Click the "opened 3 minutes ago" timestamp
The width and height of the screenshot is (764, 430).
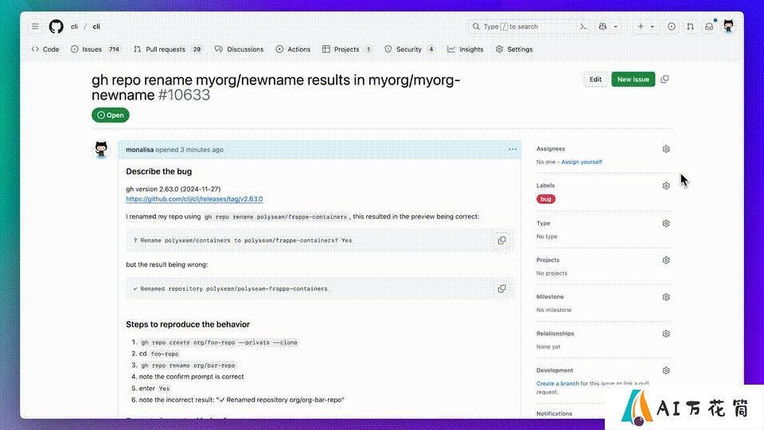pos(189,150)
